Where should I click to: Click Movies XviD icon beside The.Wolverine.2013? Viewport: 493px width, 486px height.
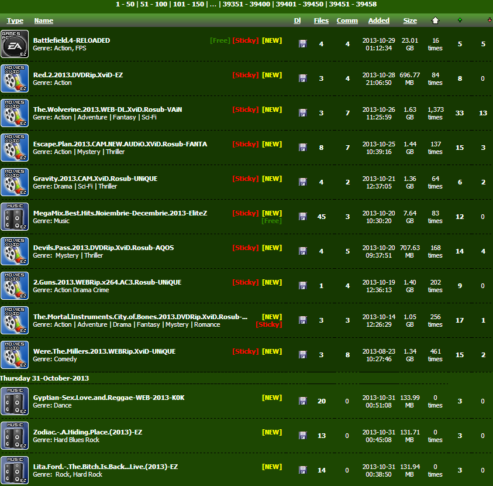[15, 113]
